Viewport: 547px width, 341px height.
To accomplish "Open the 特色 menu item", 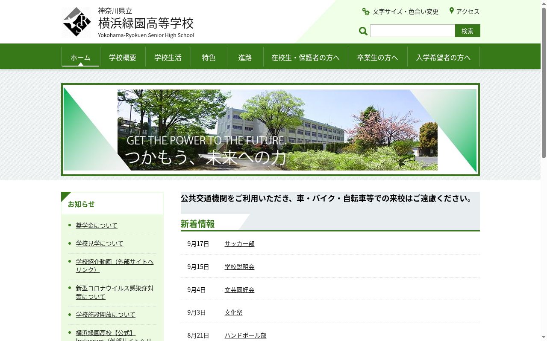I will (x=209, y=58).
